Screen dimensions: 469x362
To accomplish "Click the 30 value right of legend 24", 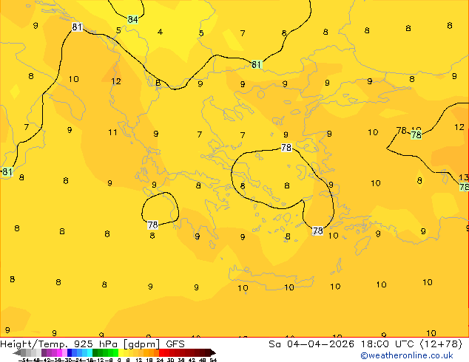I will (170, 361).
